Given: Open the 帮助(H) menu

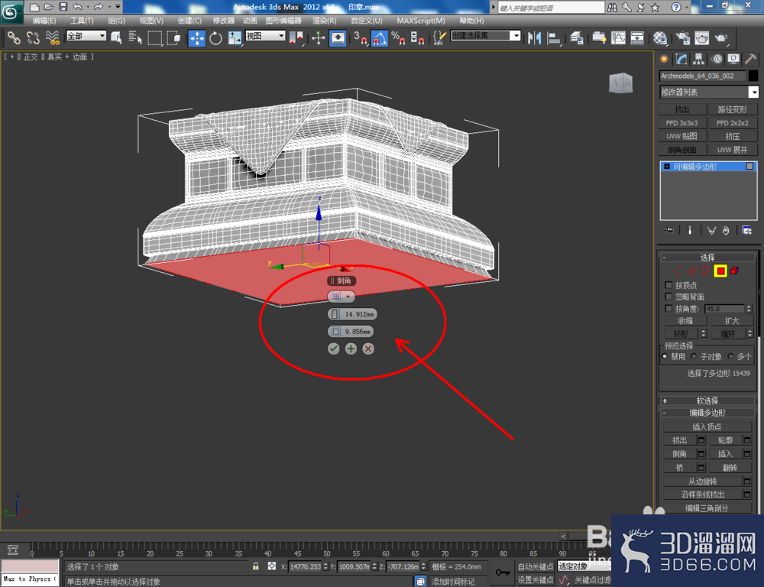Looking at the screenshot, I should [x=471, y=21].
